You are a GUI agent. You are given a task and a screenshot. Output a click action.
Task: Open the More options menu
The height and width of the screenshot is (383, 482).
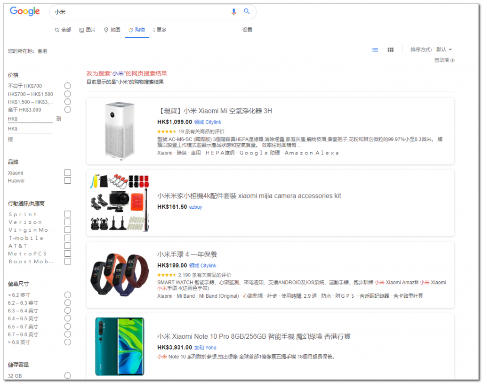pos(160,30)
